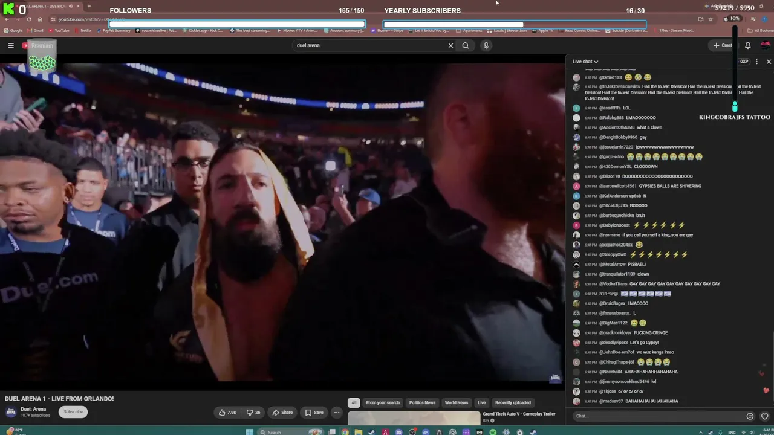
Task: Reload the page with browser refresh
Action: [28, 19]
